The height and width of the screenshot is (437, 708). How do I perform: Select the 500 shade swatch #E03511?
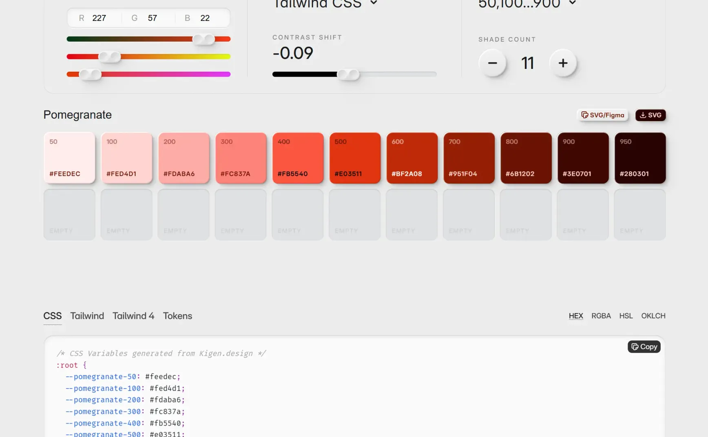(355, 158)
